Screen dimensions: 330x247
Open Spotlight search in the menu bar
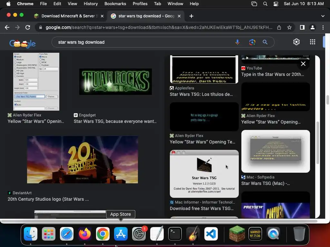[x=265, y=4]
